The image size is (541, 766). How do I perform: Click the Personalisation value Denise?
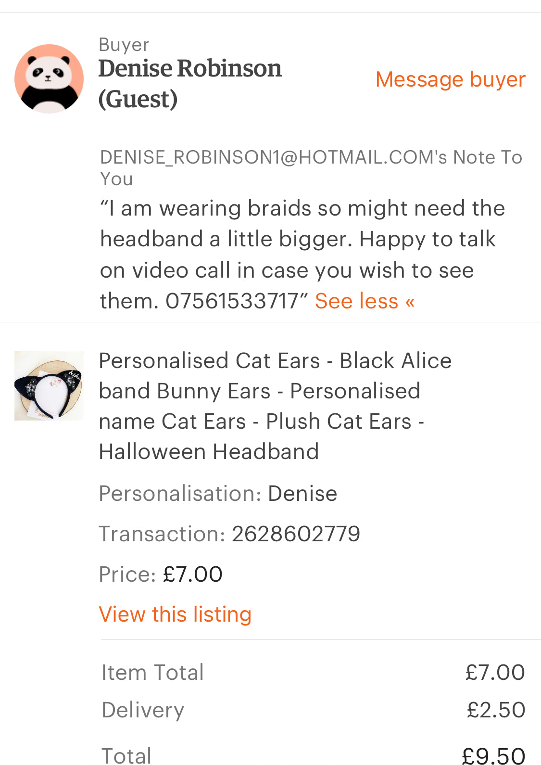click(x=302, y=494)
